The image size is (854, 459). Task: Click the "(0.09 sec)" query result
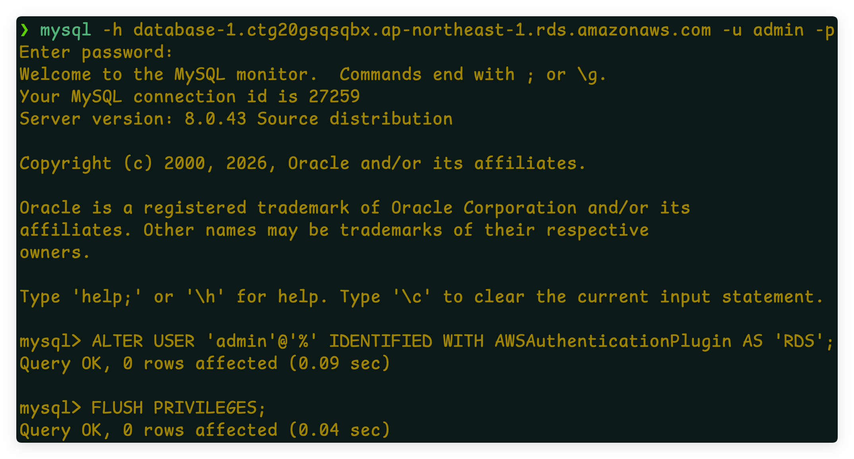[x=340, y=364]
